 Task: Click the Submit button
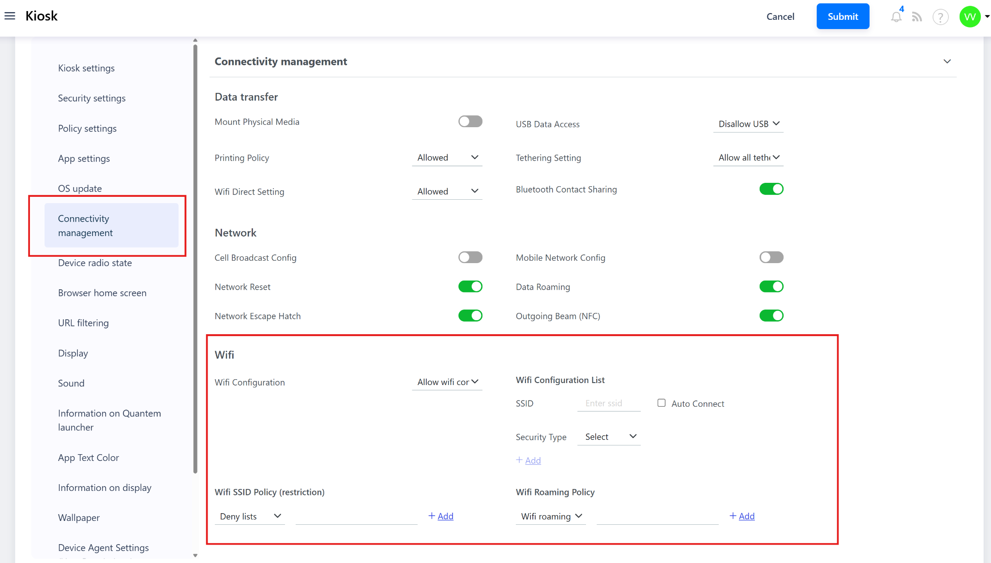coord(842,16)
